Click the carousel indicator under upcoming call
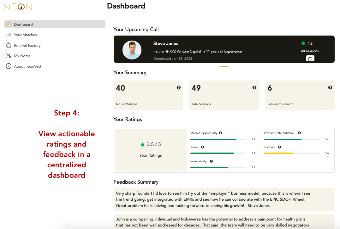Screen dimensions: 340x229 [x=224, y=66]
